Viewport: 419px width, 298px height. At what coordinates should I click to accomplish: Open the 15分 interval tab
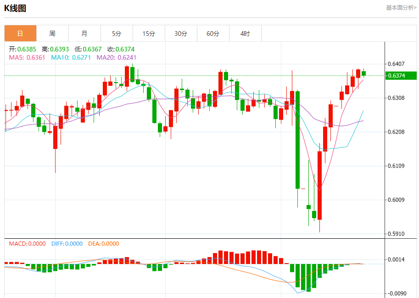[x=149, y=34]
